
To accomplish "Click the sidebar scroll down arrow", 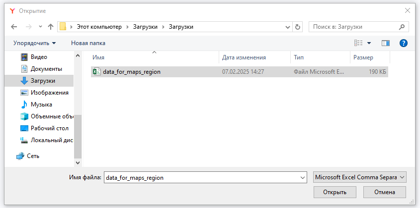I will (x=78, y=162).
